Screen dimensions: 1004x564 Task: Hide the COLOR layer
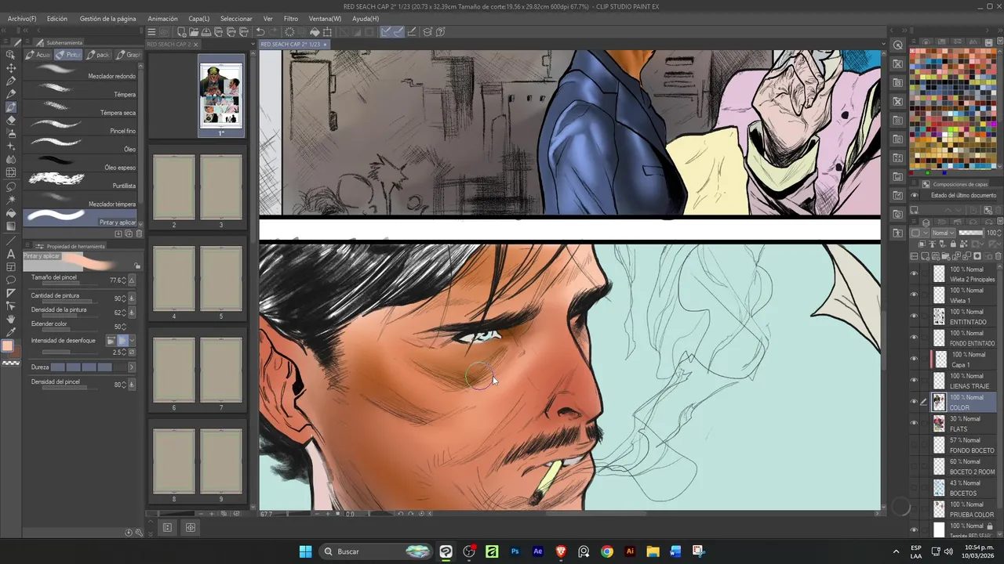click(914, 402)
